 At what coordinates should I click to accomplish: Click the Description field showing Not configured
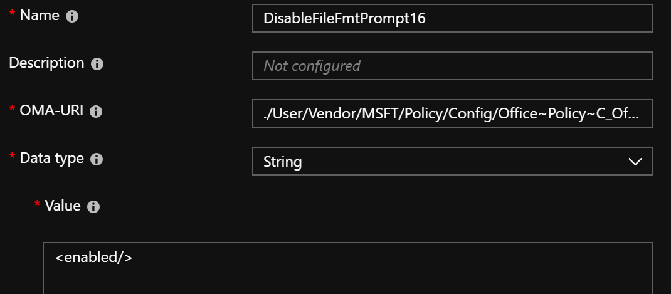[x=452, y=66]
